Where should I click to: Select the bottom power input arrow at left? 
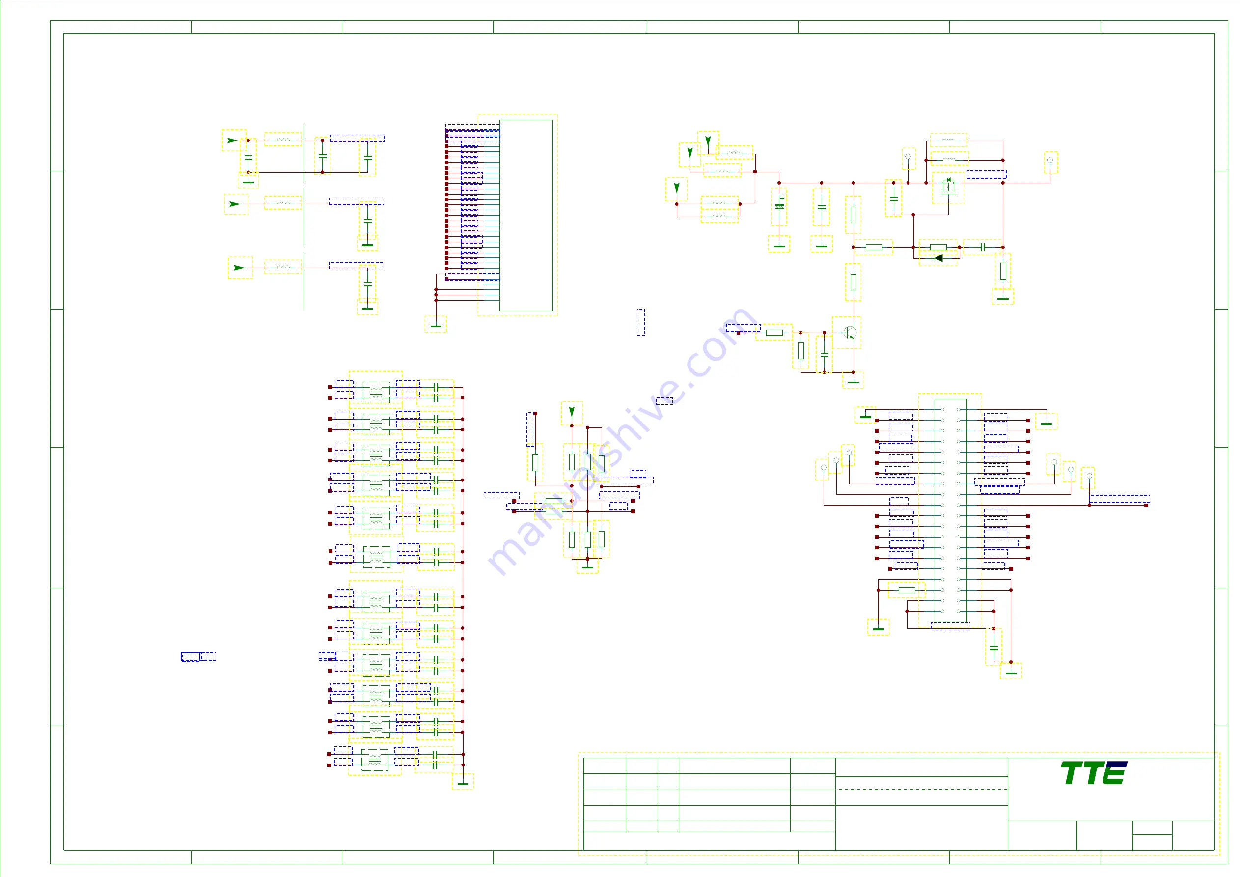239,267
